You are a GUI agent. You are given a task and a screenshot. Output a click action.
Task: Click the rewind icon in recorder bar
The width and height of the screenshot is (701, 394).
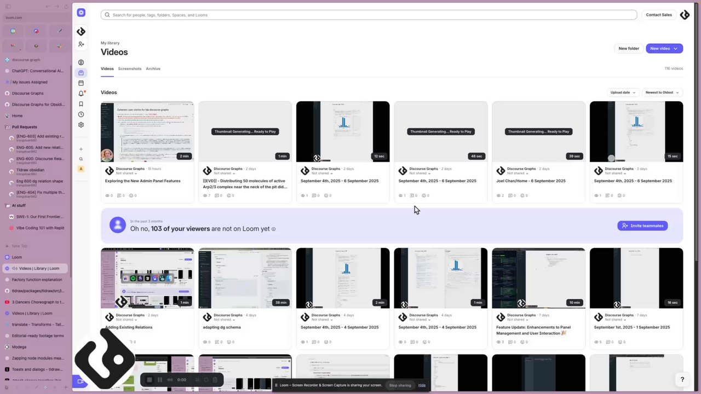170,380
